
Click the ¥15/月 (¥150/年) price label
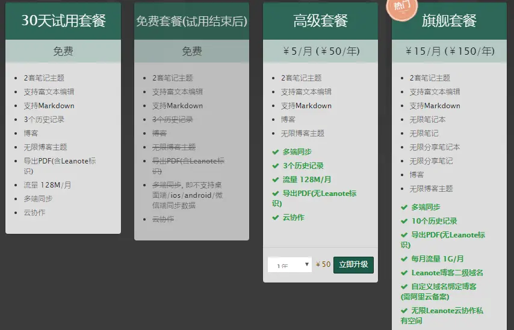(450, 51)
